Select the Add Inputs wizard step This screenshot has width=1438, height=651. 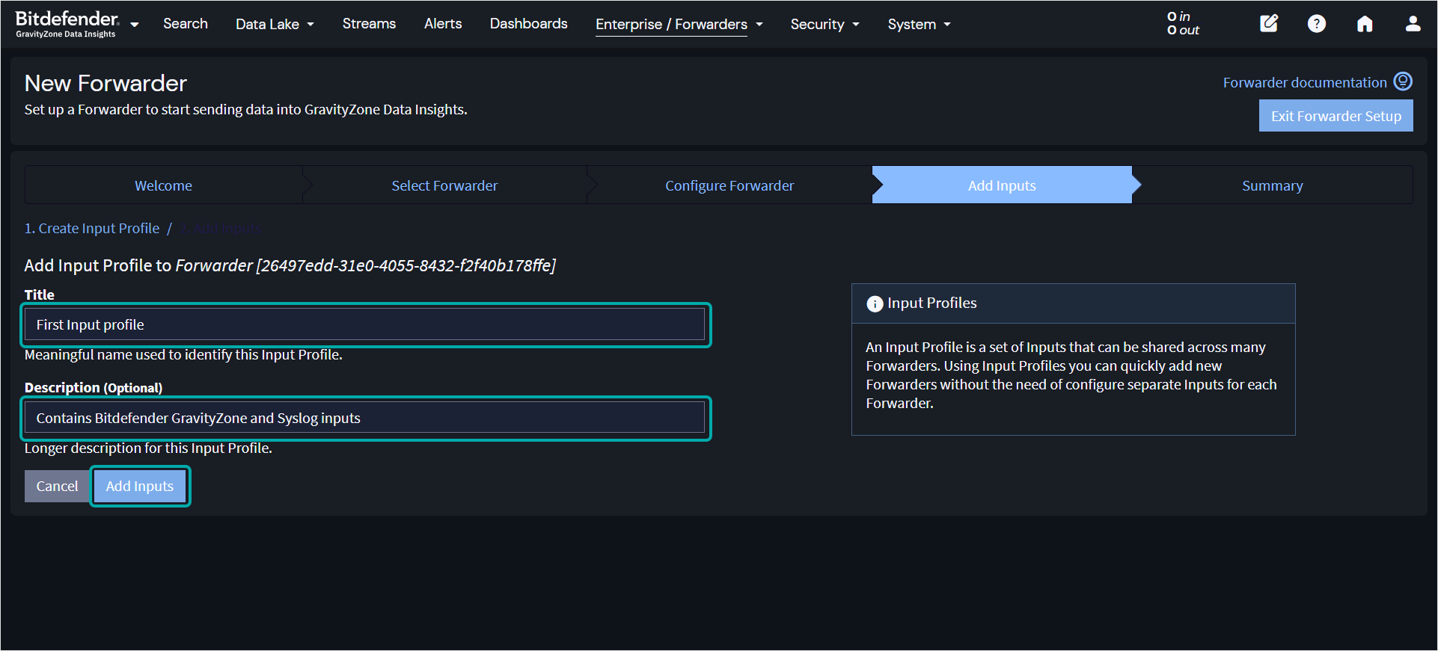[1002, 185]
